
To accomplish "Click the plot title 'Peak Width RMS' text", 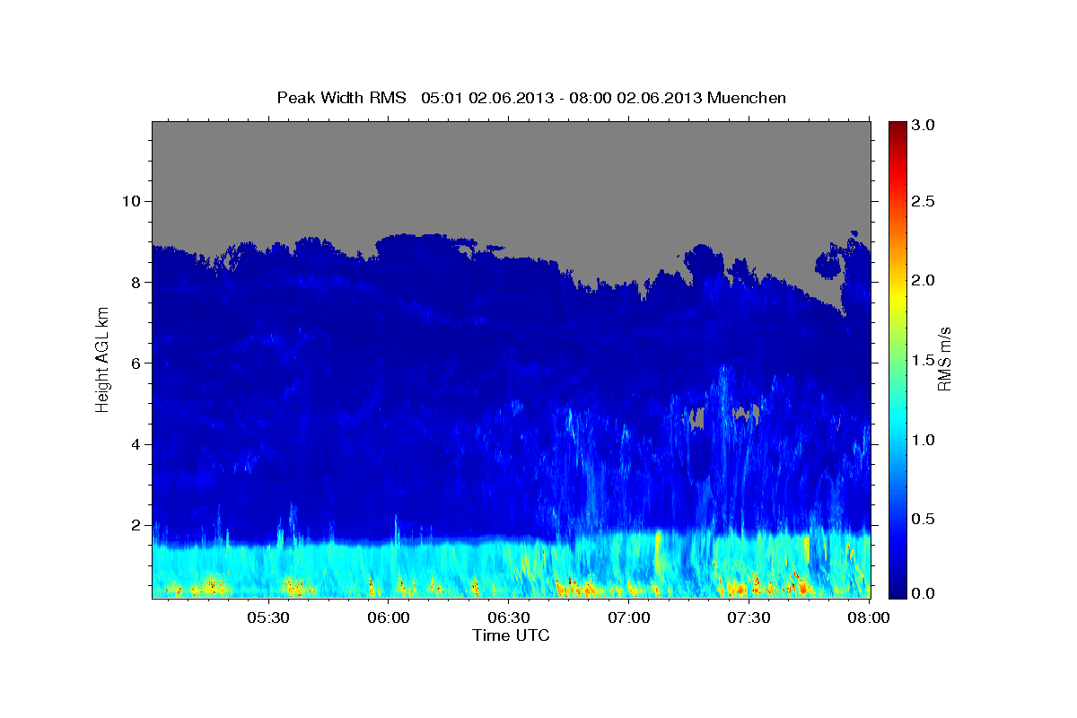I will click(x=341, y=97).
